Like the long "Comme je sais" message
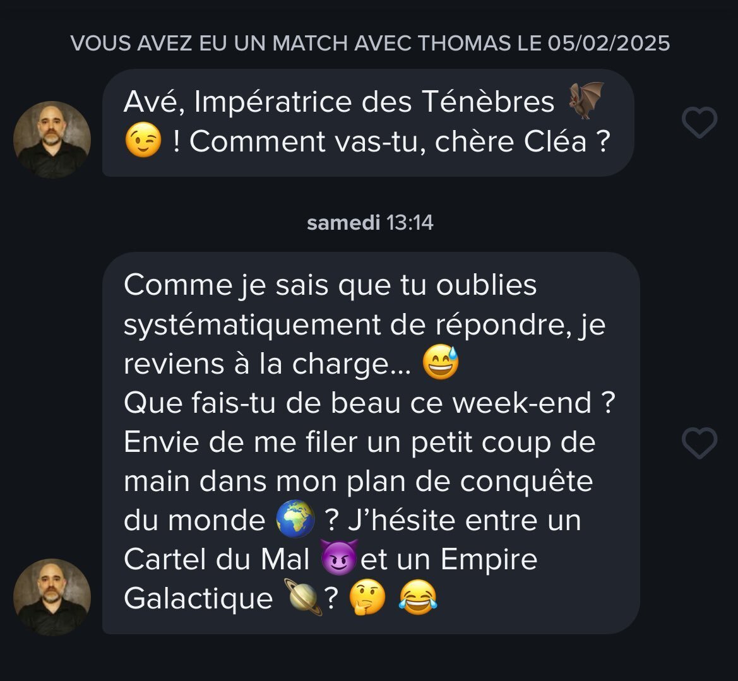 pyautogui.click(x=699, y=443)
